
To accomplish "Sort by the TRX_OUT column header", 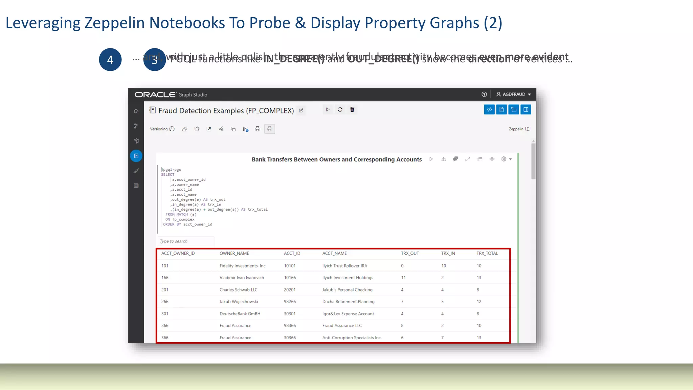I will (410, 253).
